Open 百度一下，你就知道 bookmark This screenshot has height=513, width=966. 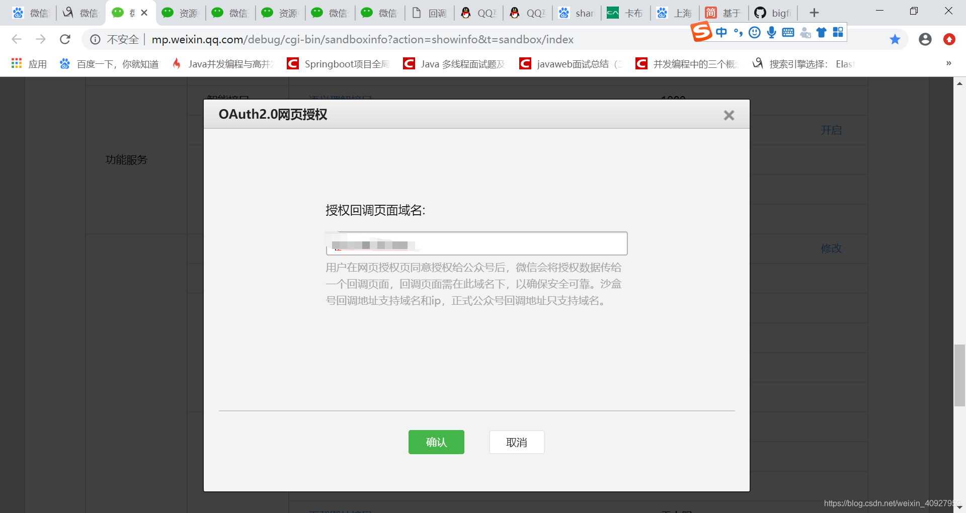(109, 64)
